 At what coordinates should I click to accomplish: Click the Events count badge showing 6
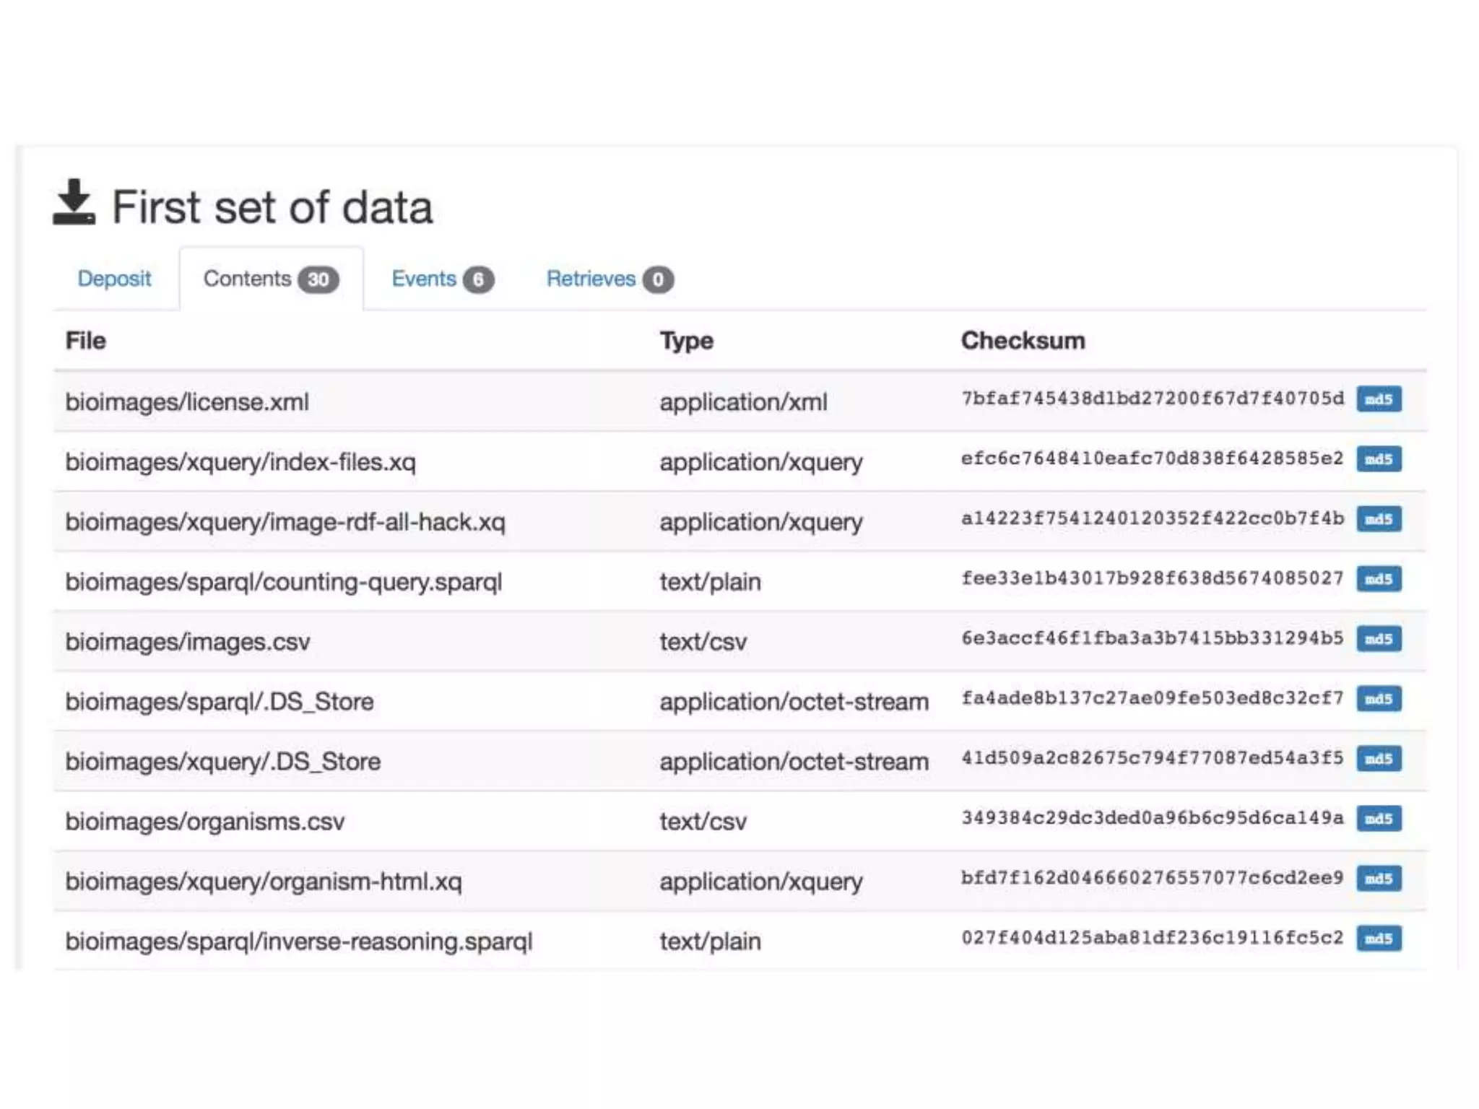point(478,279)
